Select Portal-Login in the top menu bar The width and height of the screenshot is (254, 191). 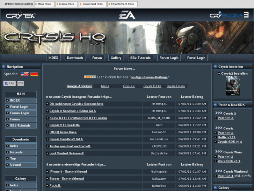pyautogui.click(x=196, y=58)
